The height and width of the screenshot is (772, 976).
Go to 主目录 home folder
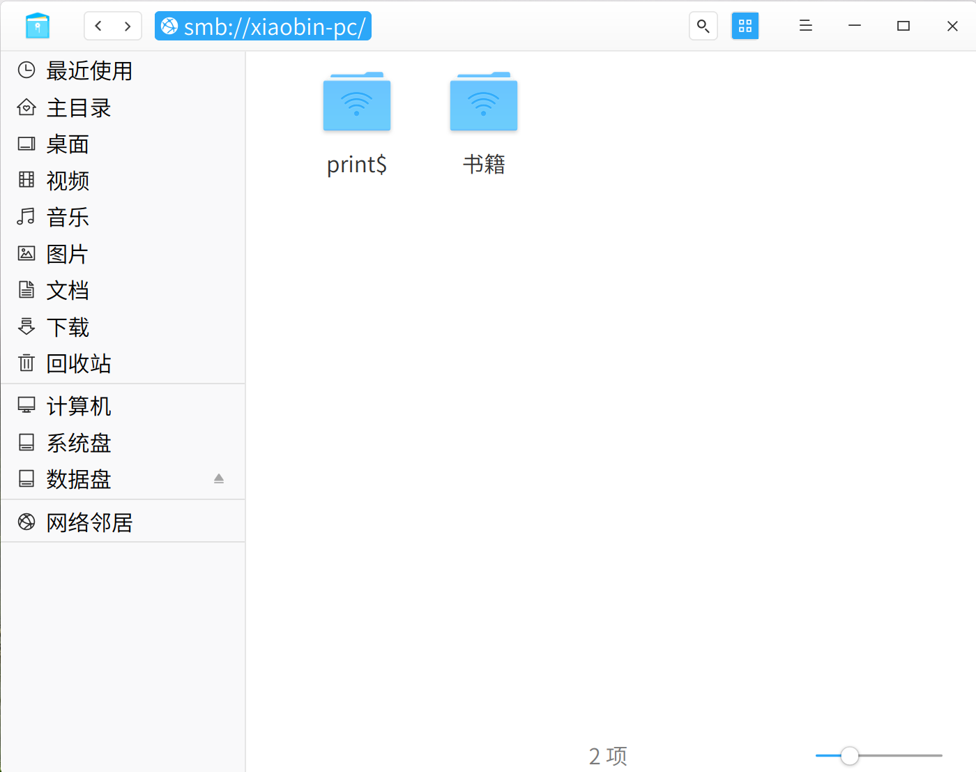[x=123, y=107]
